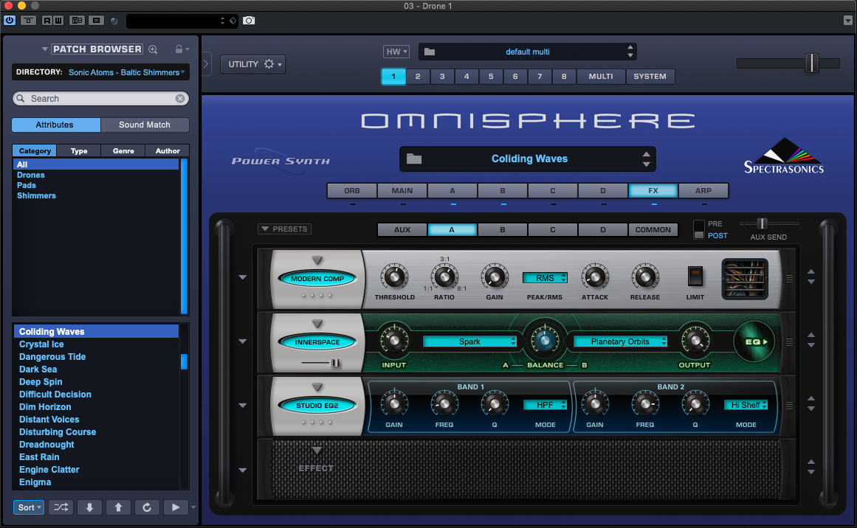Open the Innerspace EQ button
This screenshot has height=528, width=857.
pos(754,342)
